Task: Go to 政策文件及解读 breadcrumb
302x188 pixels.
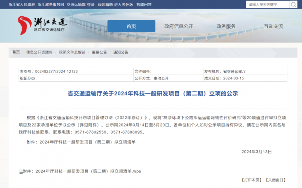Action: [x=72, y=52]
